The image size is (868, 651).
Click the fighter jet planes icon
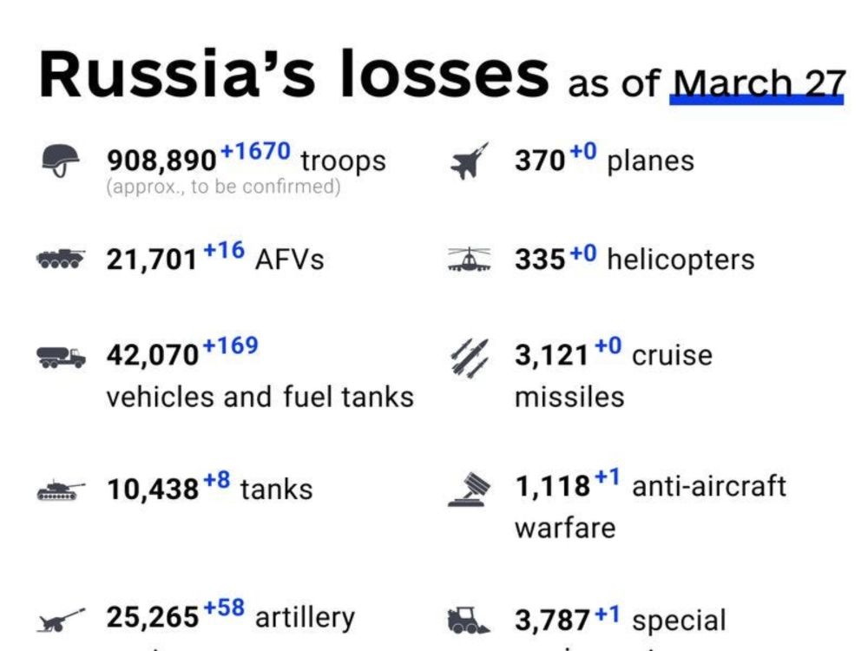470,161
